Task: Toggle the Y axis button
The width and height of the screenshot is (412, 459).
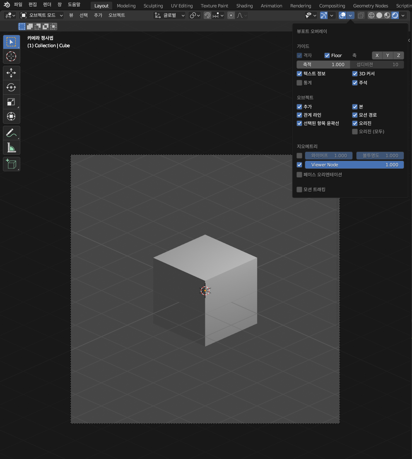Action: (x=388, y=55)
